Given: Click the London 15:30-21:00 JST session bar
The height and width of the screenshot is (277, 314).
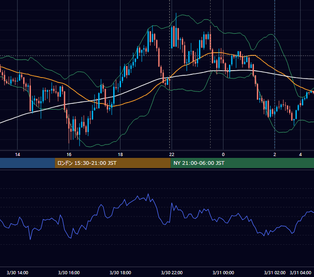Looking at the screenshot, I should pos(113,163).
